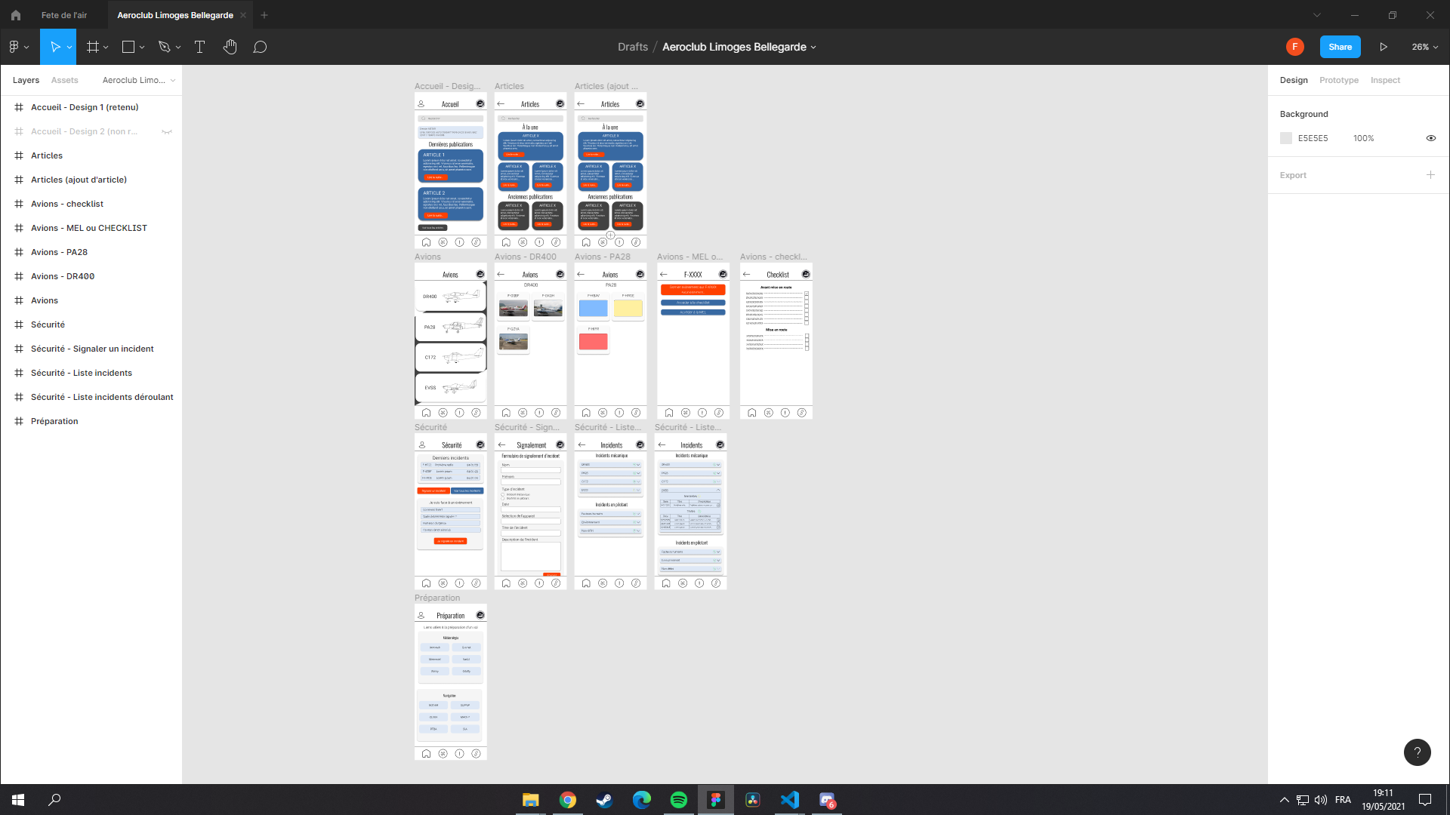Open the file title dropdown chevron
Viewport: 1450px width, 815px height.
point(813,47)
